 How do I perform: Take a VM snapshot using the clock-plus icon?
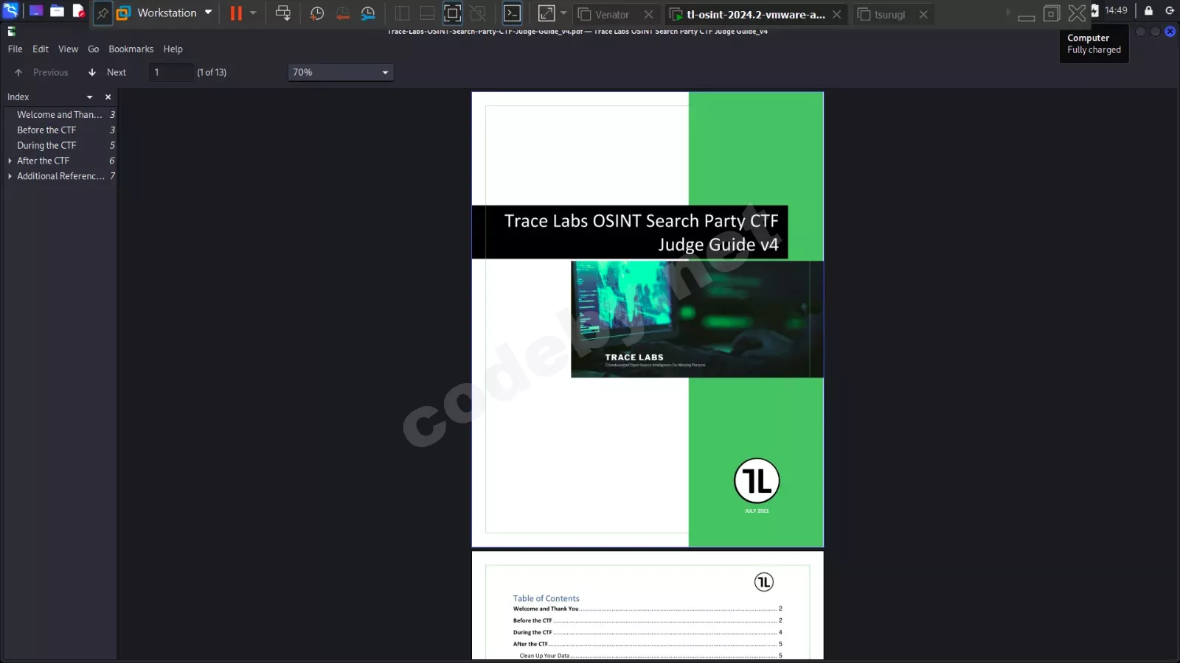pos(317,13)
